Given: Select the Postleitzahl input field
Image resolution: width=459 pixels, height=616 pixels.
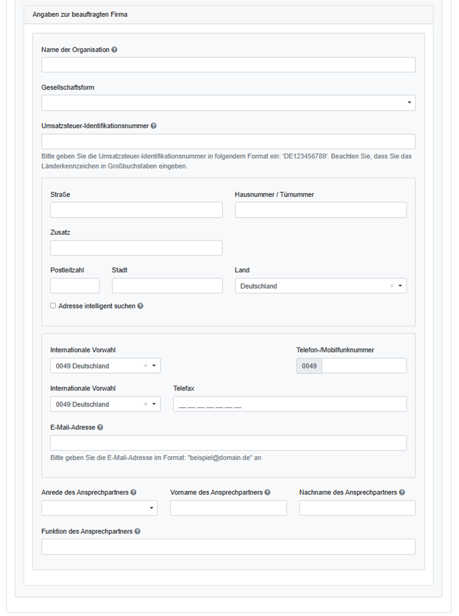Looking at the screenshot, I should click(x=75, y=286).
